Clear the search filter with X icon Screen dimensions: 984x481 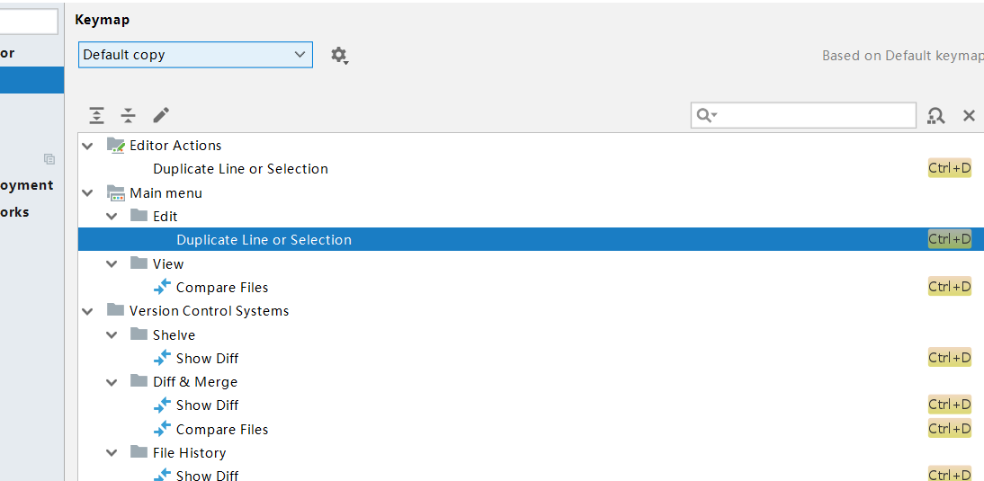[969, 115]
